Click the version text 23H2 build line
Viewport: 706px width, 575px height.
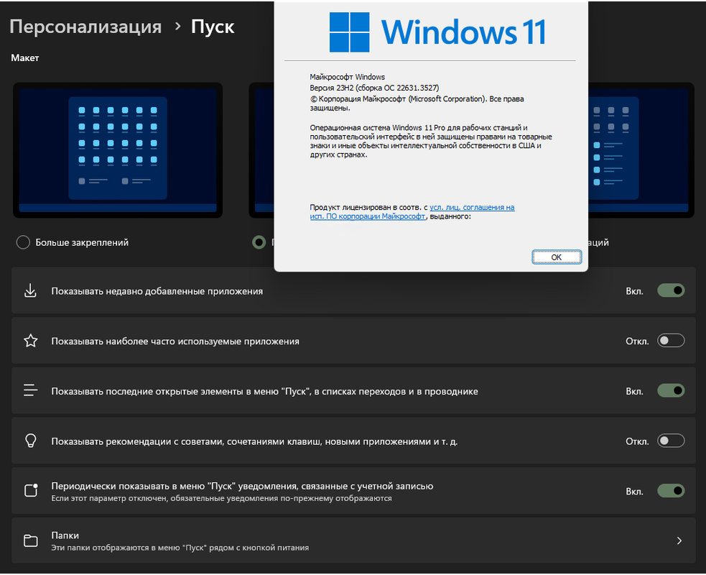coord(374,88)
